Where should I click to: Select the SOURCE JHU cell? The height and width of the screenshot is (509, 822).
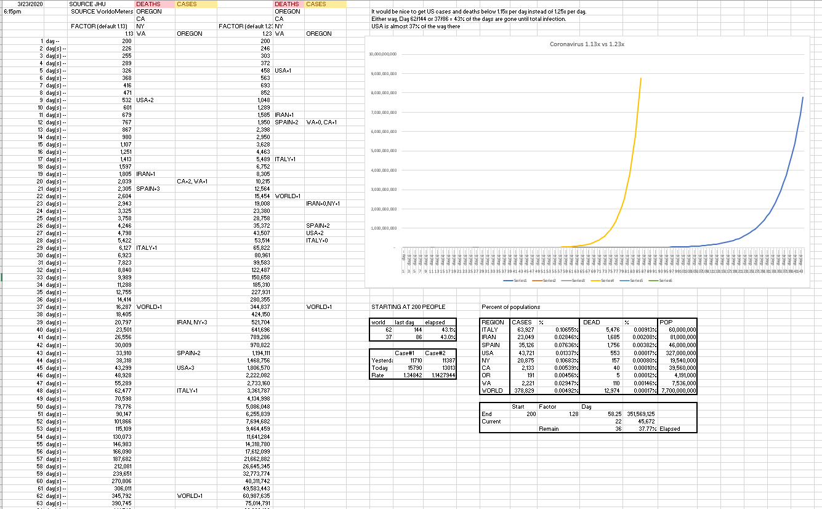click(84, 4)
